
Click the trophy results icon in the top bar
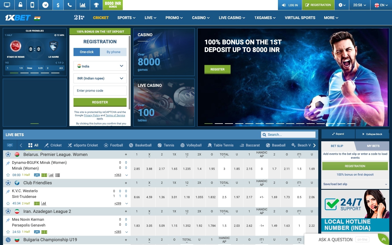click(96, 5)
